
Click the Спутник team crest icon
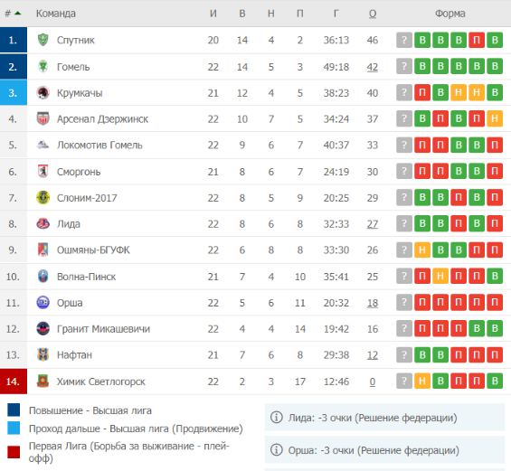coord(43,40)
